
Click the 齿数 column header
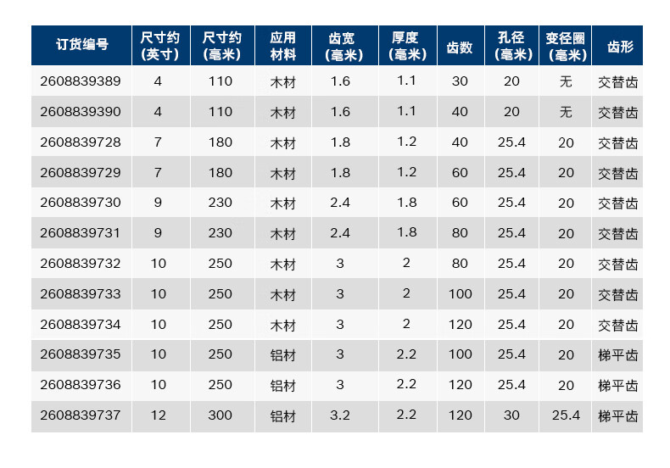(460, 47)
